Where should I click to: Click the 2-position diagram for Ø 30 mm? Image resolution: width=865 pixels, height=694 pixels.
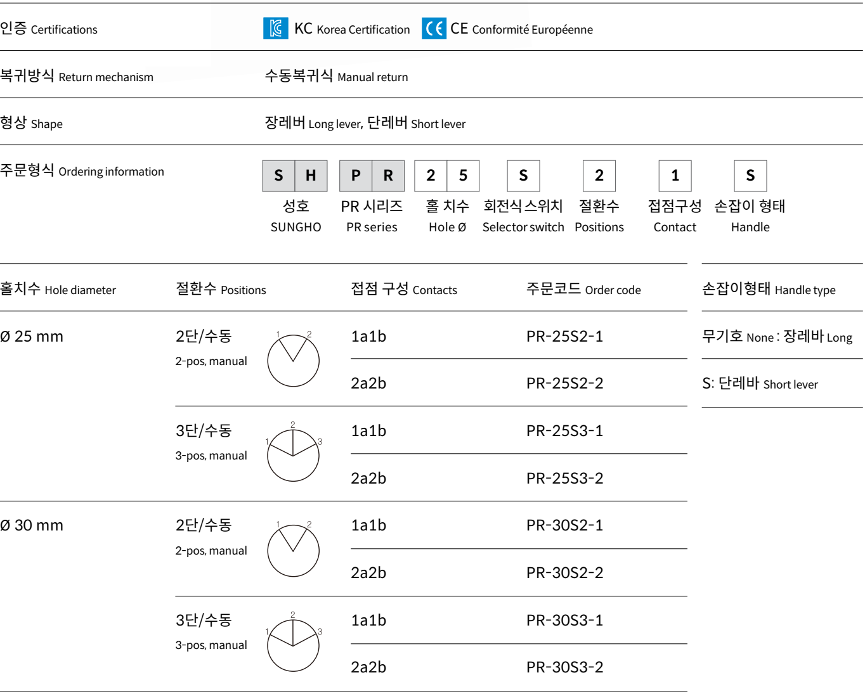click(294, 549)
